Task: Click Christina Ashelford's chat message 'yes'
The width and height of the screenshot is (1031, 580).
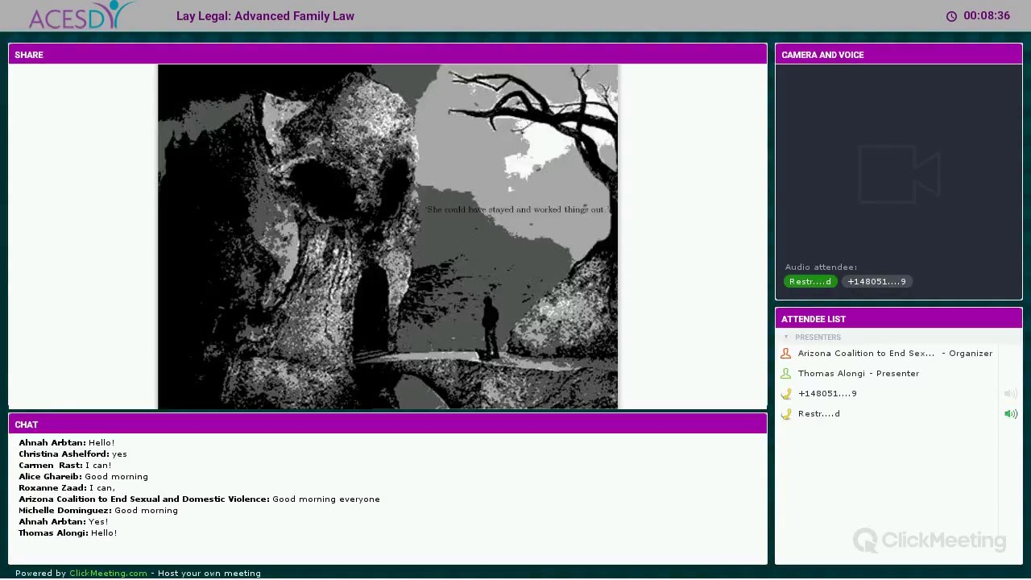Action: pyautogui.click(x=72, y=454)
